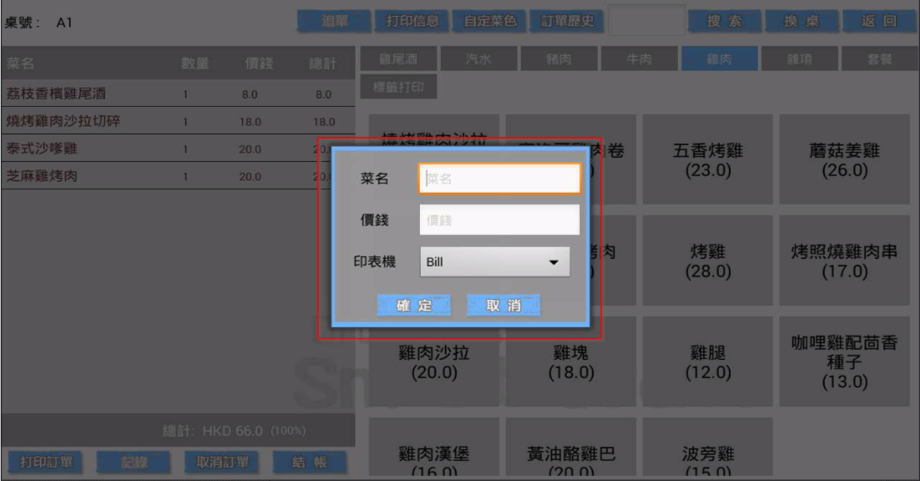Click the 總計 column header
The width and height of the screenshot is (920, 481).
(x=323, y=63)
